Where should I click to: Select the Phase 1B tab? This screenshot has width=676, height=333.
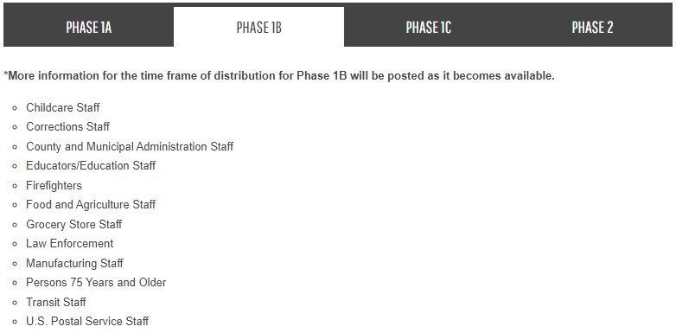pos(259,27)
